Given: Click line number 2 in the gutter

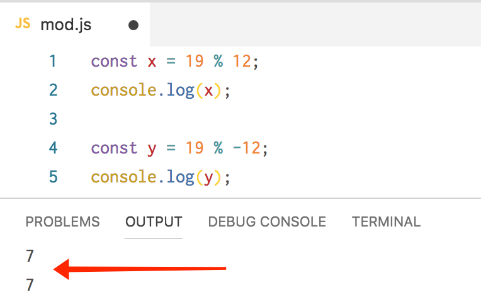Looking at the screenshot, I should [53, 90].
